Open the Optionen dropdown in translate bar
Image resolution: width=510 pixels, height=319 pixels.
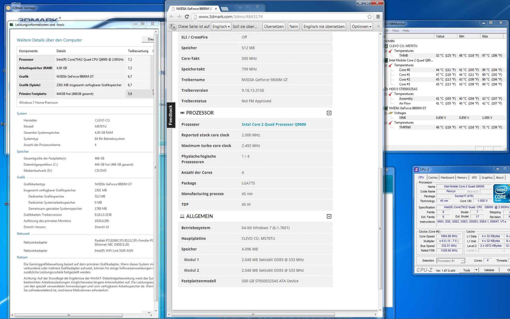click(361, 26)
